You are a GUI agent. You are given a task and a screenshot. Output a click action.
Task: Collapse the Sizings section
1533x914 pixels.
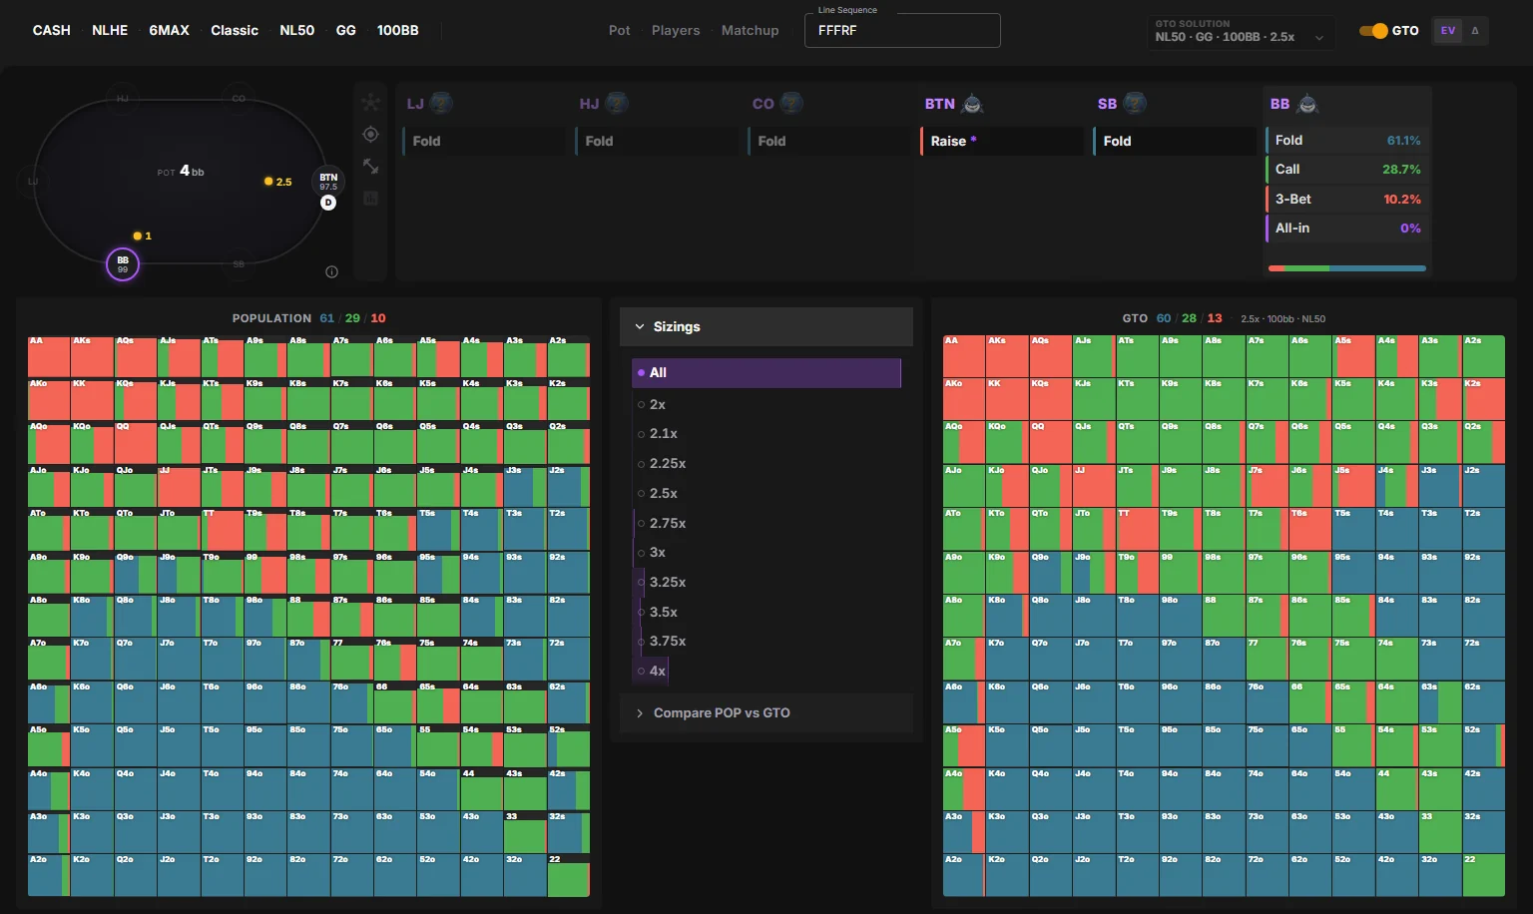point(766,326)
